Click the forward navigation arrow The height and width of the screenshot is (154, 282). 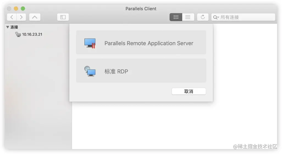pos(21,17)
